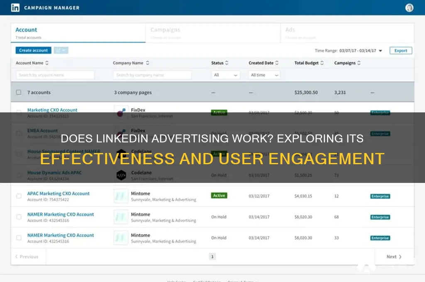Sort by Campaigns arrows
This screenshot has width=425, height=282.
point(359,63)
